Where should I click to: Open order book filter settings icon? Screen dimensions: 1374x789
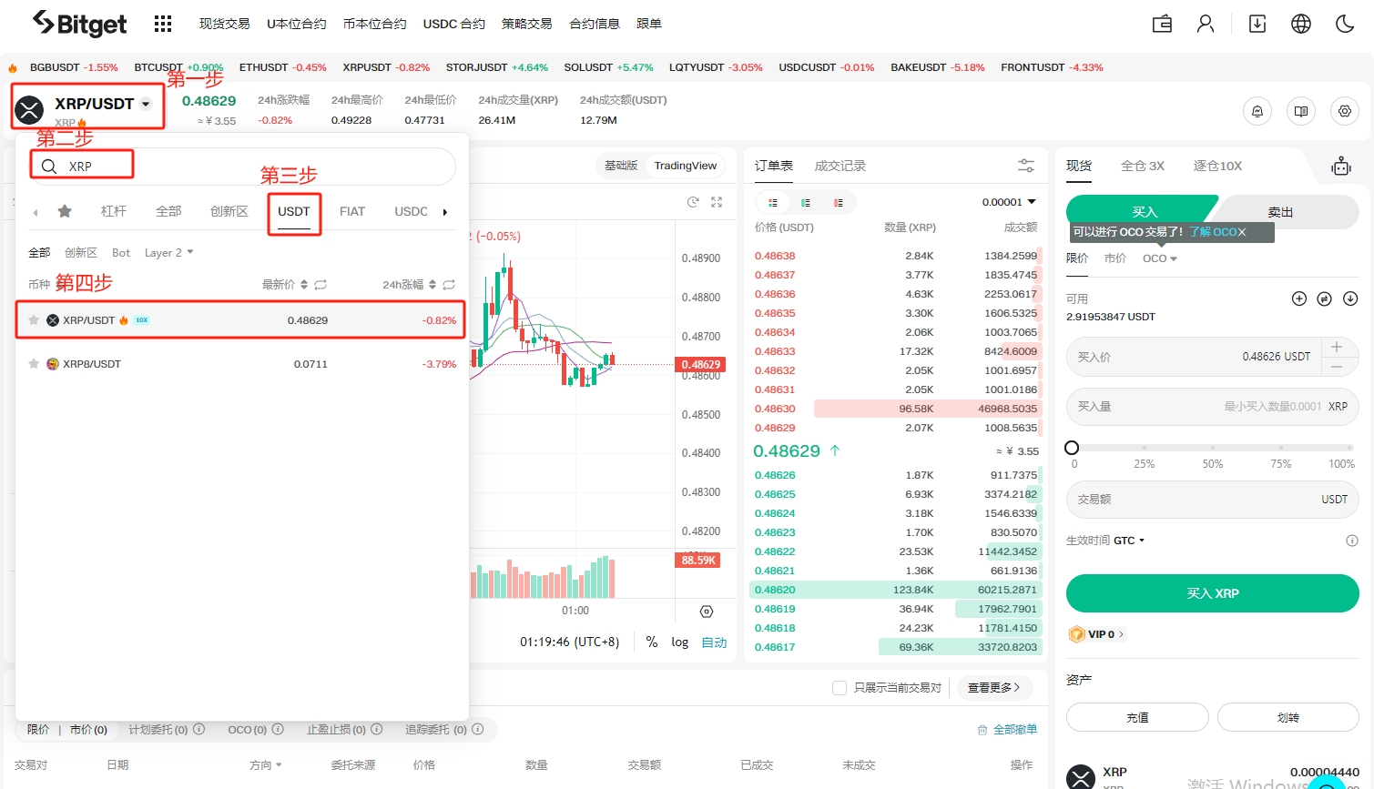pos(1026,166)
